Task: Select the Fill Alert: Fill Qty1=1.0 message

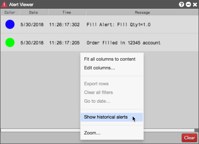Action: 119,25
